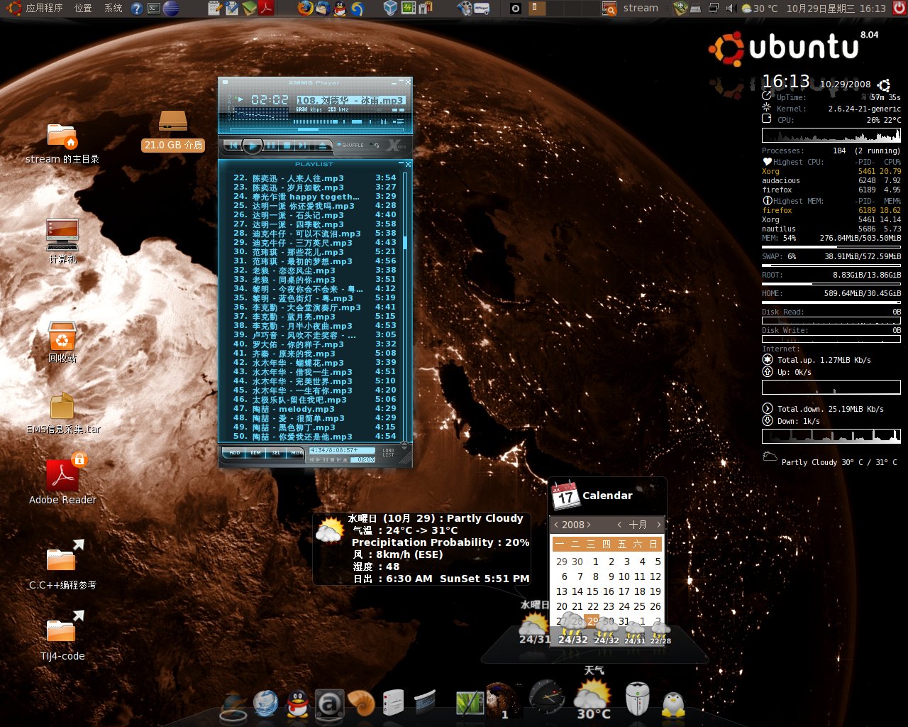This screenshot has width=908, height=727.
Task: Toggle SHUFFLE in XMMS Player
Action: pos(350,145)
